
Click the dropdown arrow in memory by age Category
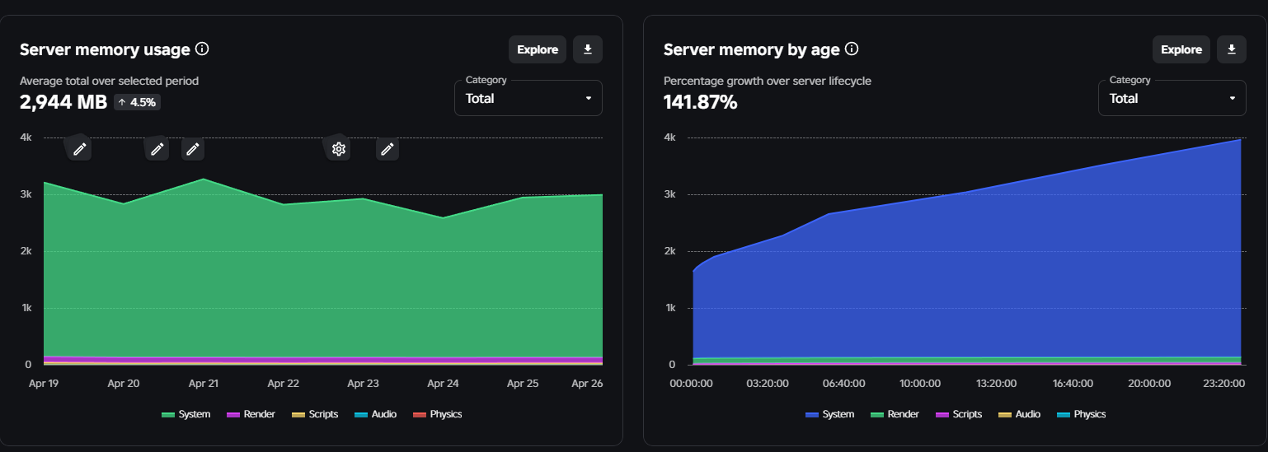click(1232, 99)
